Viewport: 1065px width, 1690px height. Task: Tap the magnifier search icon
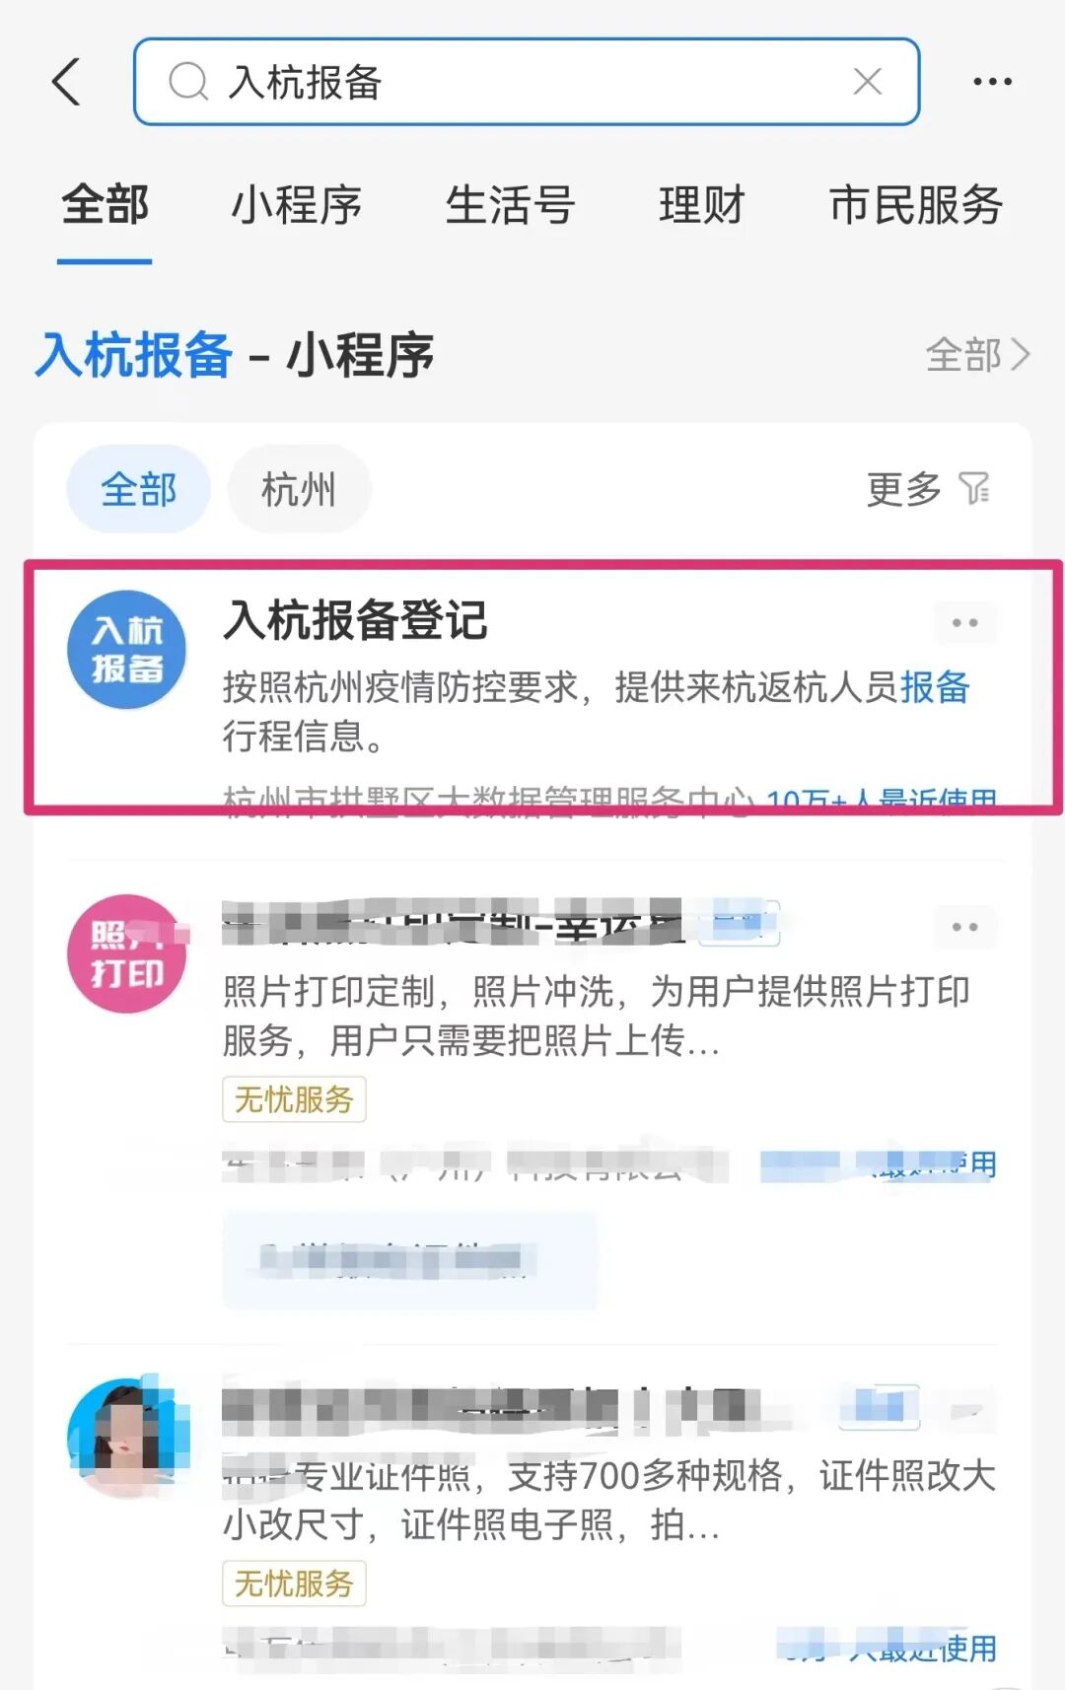pyautogui.click(x=188, y=82)
